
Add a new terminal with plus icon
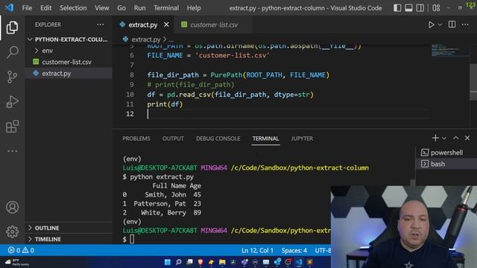[435, 138]
